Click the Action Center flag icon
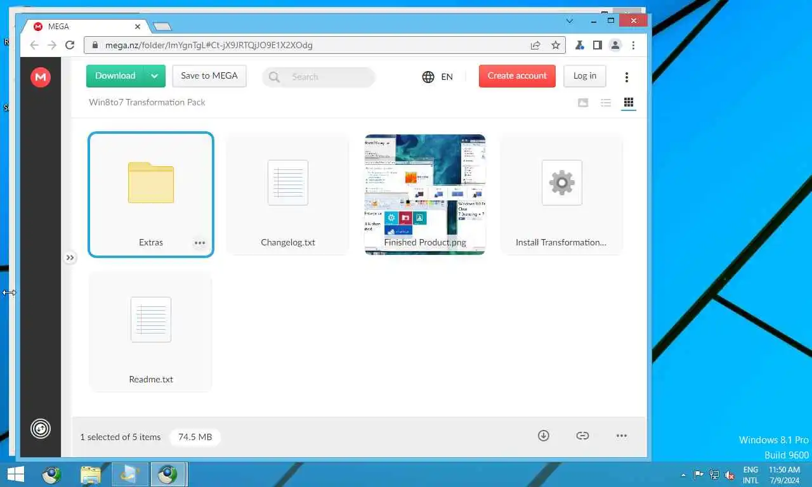This screenshot has height=487, width=812. point(698,474)
